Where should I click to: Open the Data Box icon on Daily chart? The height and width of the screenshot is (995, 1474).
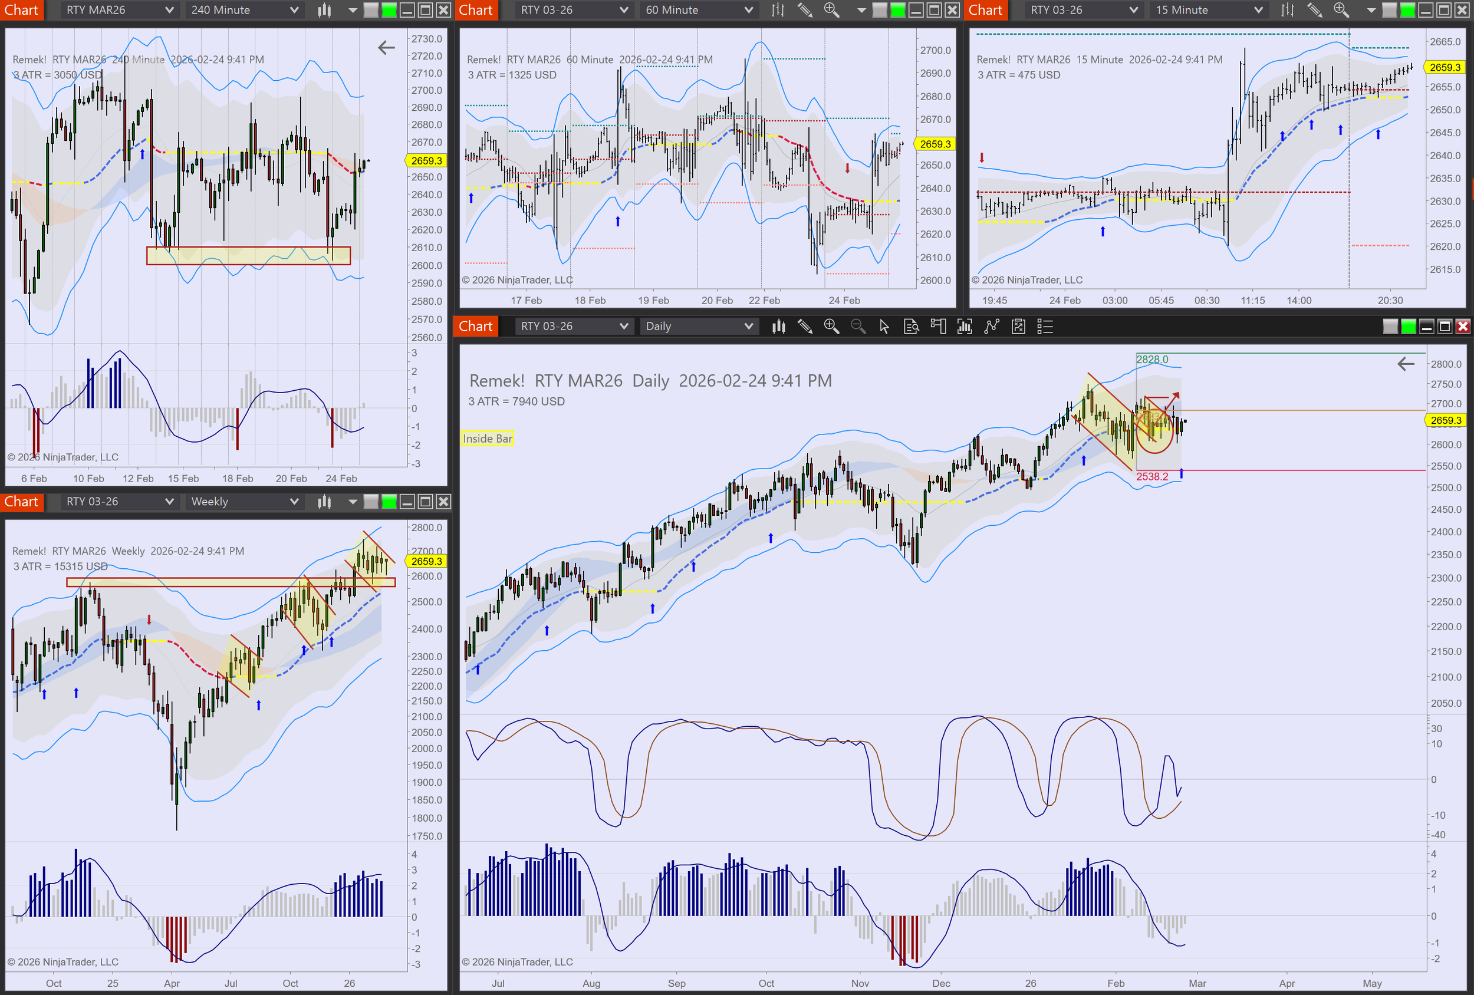[911, 327]
